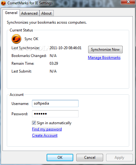This screenshot has width=136, height=165.
Task: Click N/A next to Bookmarks Changed
Action: (53, 56)
